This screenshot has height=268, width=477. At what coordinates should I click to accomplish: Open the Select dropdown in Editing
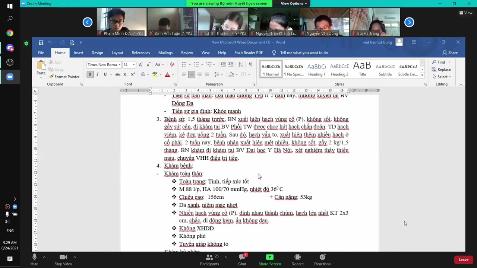442,77
